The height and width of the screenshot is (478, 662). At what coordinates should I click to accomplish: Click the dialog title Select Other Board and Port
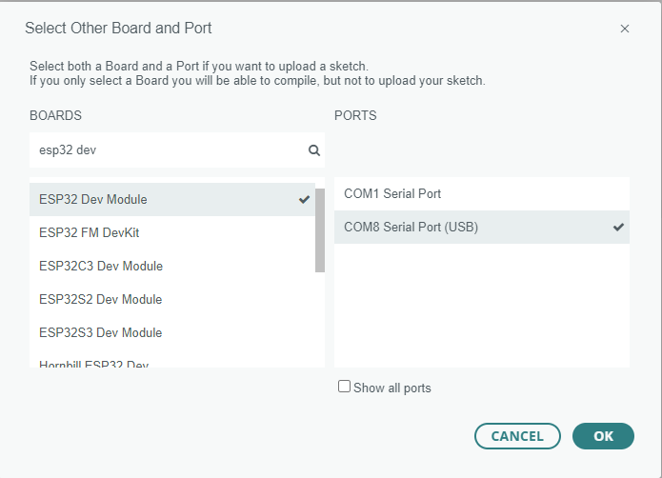click(131, 28)
